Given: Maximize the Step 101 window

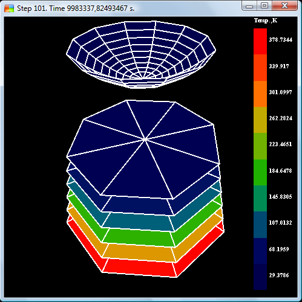Looking at the screenshot, I should coord(264,6).
